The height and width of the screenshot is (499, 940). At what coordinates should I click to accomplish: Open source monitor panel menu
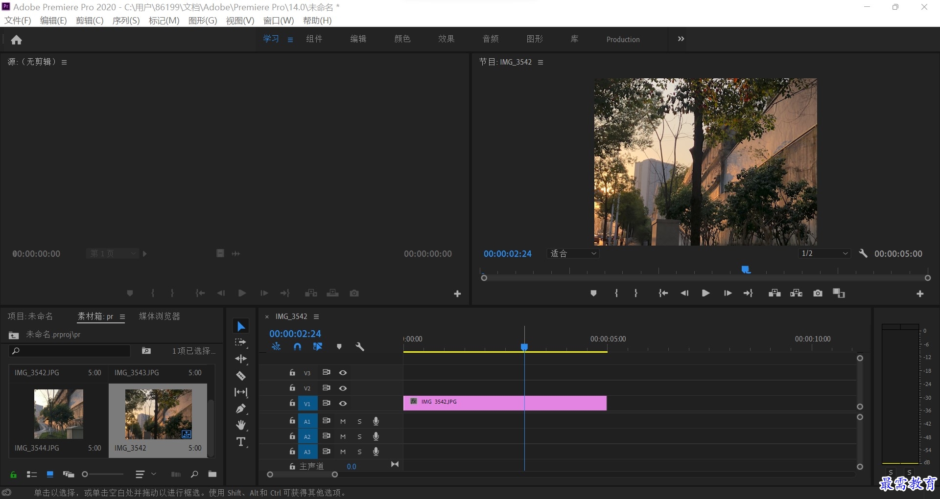[x=64, y=62]
